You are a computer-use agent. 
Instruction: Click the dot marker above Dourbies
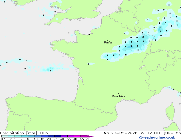(119, 94)
